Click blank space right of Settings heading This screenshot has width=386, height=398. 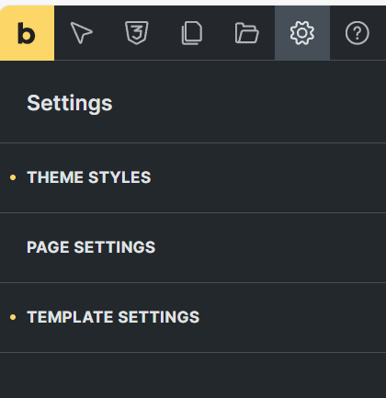click(x=248, y=104)
